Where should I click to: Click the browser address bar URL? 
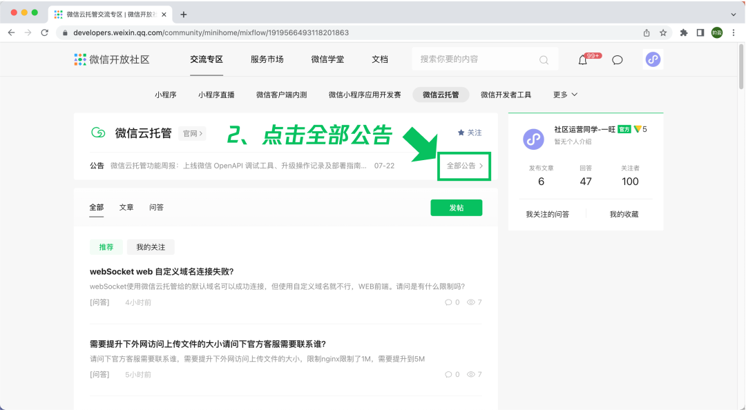click(211, 33)
